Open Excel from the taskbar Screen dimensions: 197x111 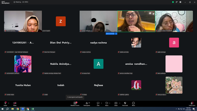33,109
